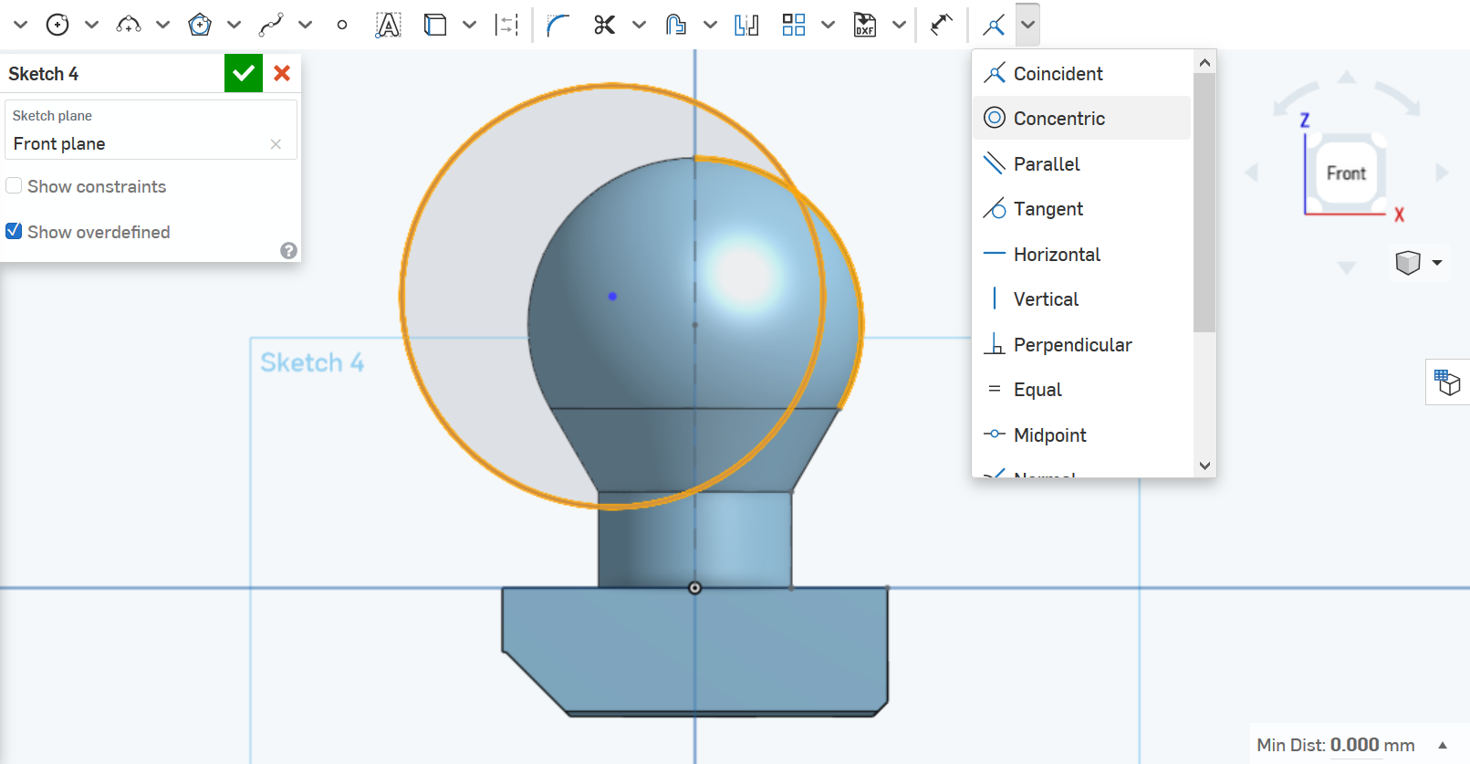
Task: Select the trim scissors tool
Action: pyautogui.click(x=604, y=25)
